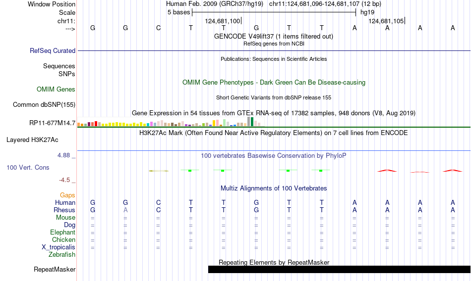Click the GTEx Gene Expression title
This screenshot has width=471, height=281.
tap(273, 113)
